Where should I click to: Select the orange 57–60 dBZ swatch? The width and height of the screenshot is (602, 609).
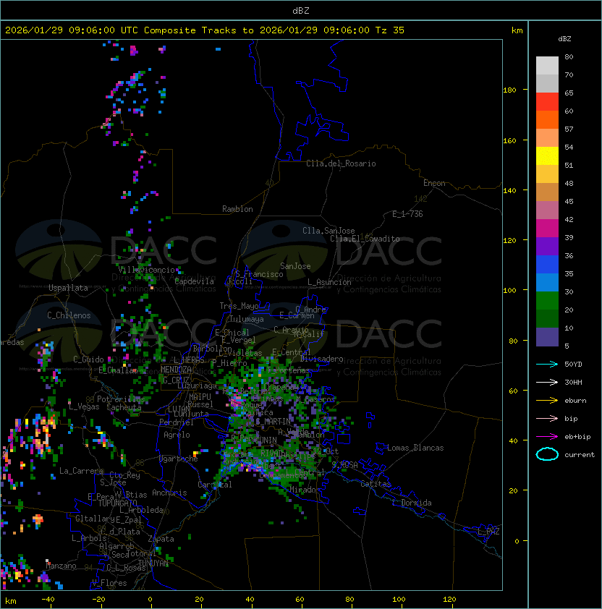click(547, 119)
